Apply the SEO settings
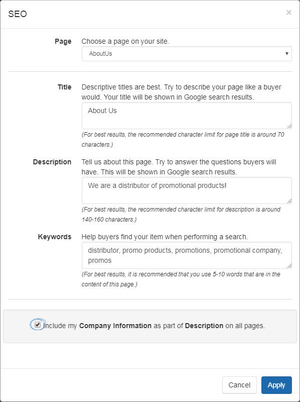 [x=276, y=385]
